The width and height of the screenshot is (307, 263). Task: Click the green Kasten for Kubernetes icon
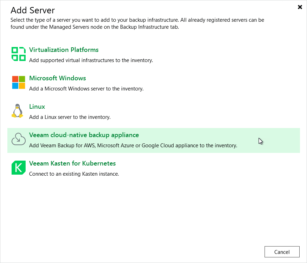point(18,168)
